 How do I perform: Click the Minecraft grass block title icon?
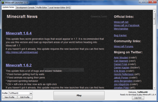click(x=3, y=2)
